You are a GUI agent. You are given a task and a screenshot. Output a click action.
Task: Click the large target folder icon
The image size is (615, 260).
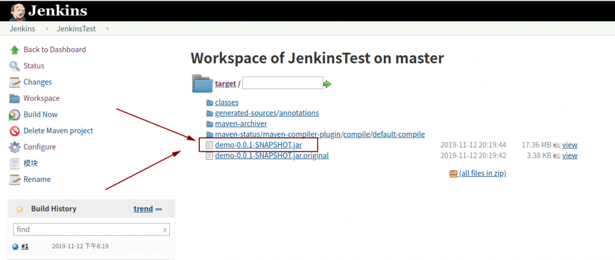(x=202, y=84)
